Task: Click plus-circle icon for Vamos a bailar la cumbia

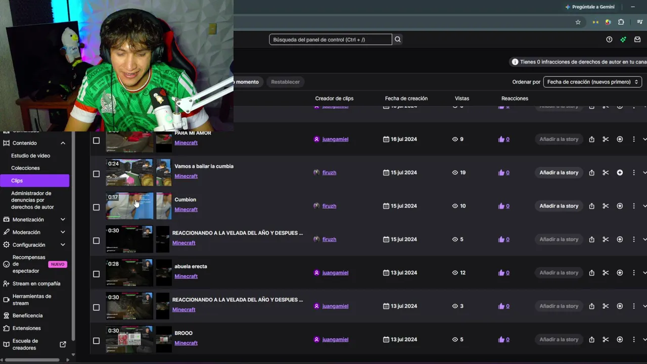Action: pyautogui.click(x=620, y=172)
